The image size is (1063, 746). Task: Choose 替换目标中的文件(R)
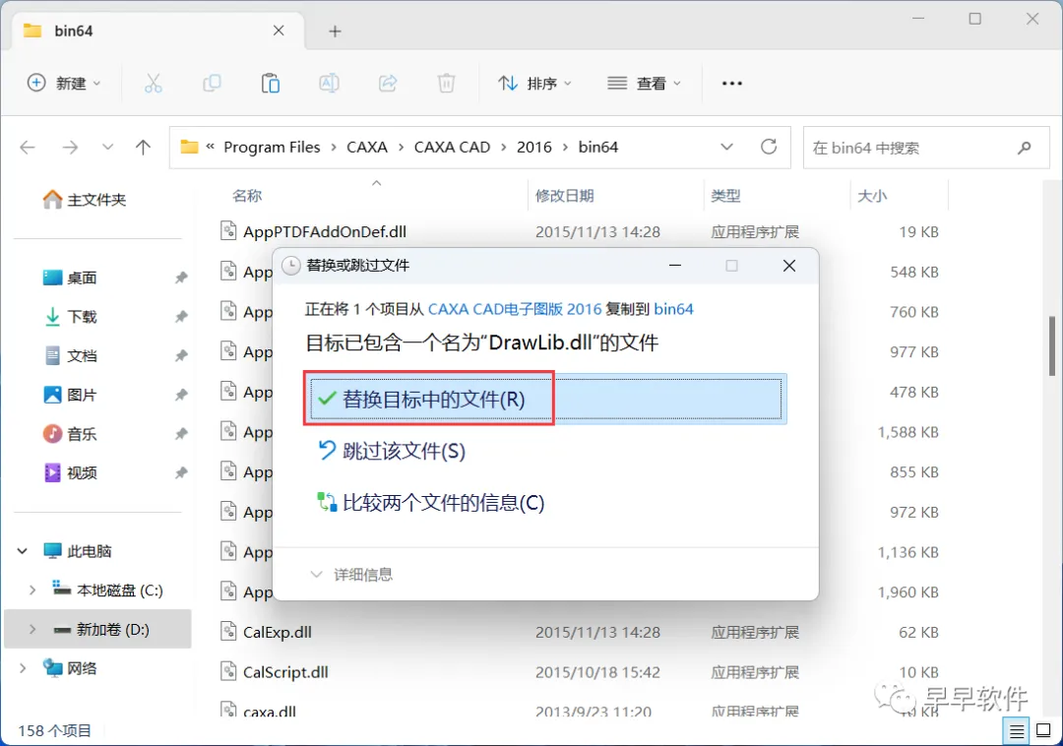545,400
